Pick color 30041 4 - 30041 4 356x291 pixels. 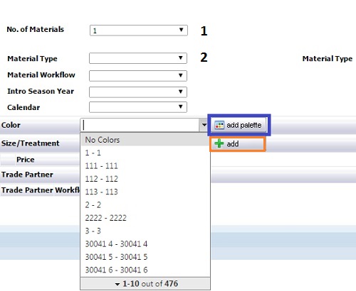click(145, 244)
